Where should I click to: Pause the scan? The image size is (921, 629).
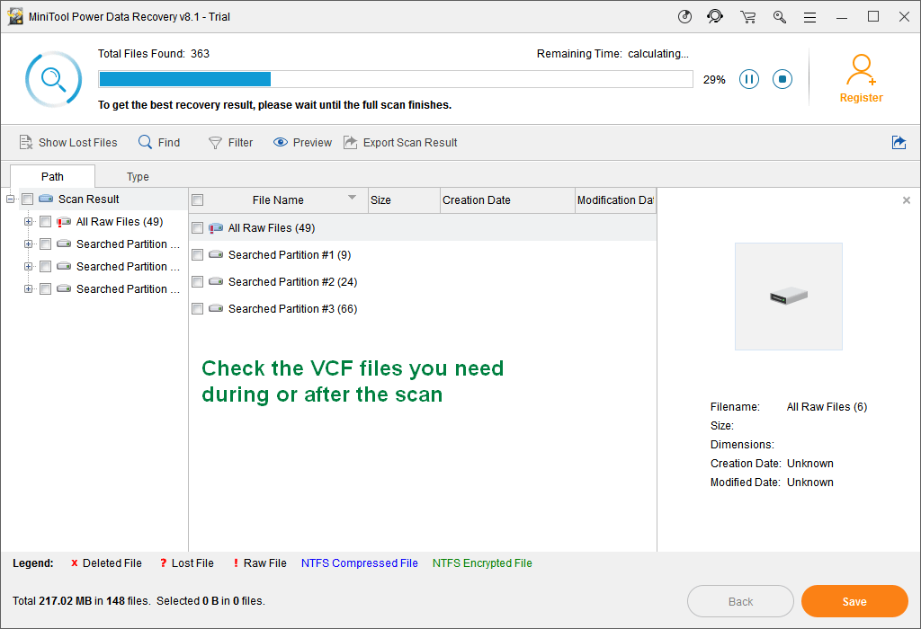coord(749,79)
